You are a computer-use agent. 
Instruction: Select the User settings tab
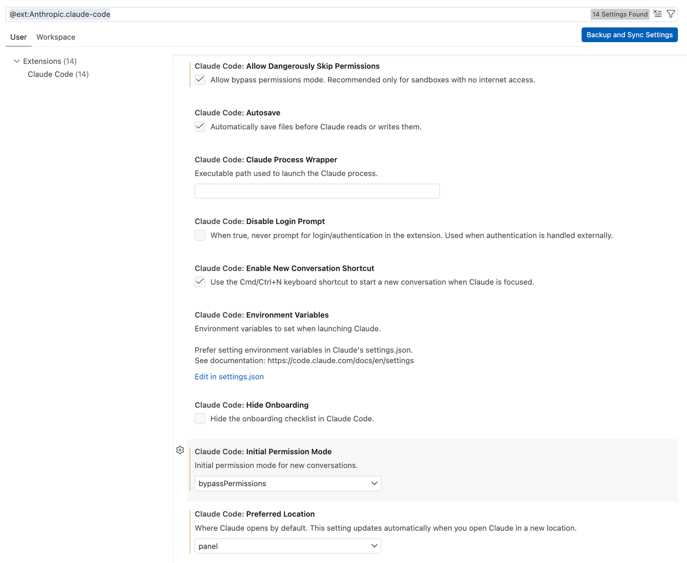(x=18, y=37)
